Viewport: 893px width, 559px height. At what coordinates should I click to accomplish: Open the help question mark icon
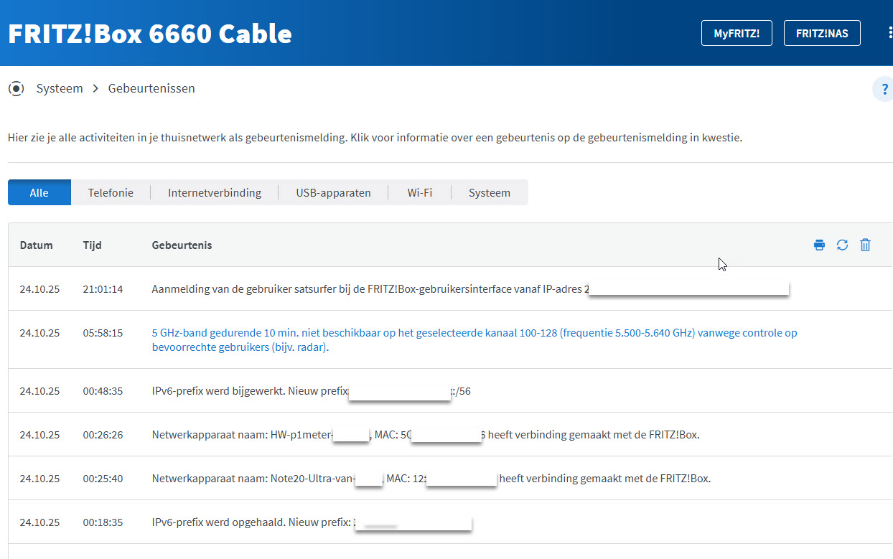(884, 90)
